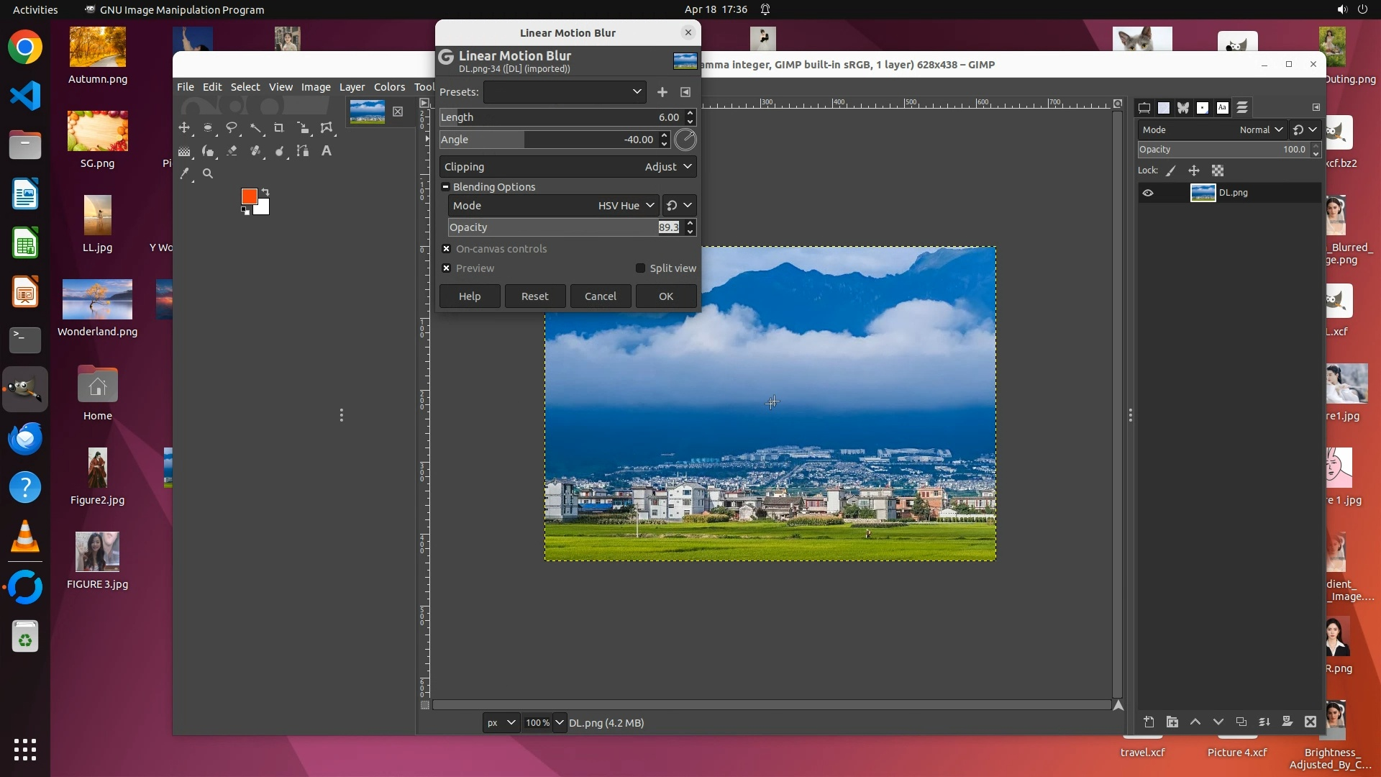Switch to the Fonts tab

point(1222,108)
